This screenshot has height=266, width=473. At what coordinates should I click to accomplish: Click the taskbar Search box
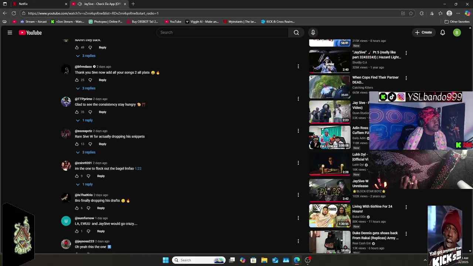point(200,260)
